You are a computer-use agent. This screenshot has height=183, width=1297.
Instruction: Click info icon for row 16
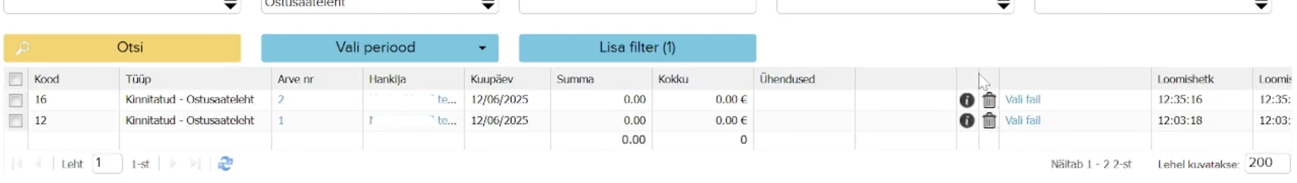[x=966, y=100]
